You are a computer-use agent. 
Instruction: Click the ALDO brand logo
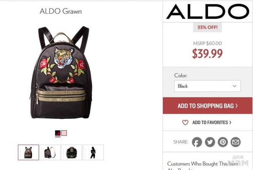[x=208, y=11]
